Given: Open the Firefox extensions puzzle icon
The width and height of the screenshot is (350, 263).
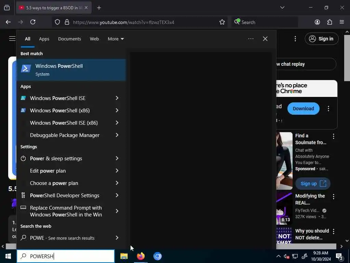Looking at the screenshot, I should 329,22.
